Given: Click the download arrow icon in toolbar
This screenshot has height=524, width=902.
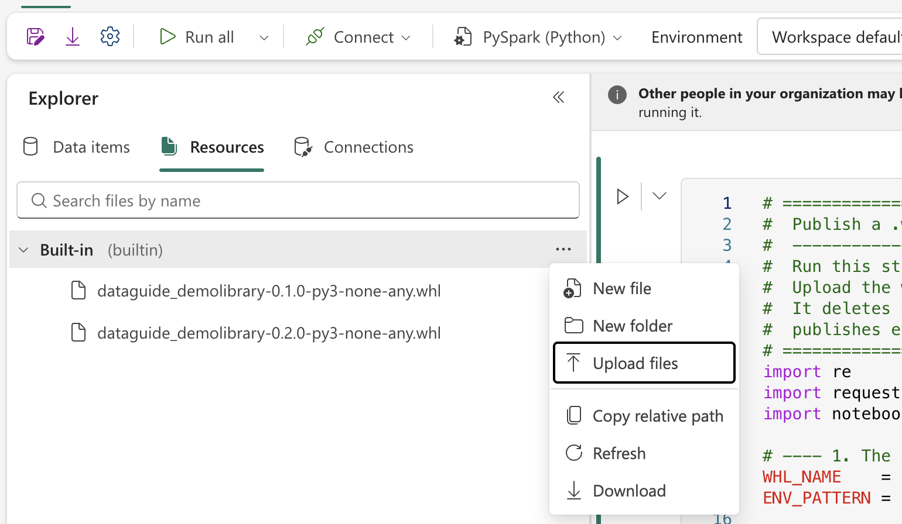Looking at the screenshot, I should point(73,37).
